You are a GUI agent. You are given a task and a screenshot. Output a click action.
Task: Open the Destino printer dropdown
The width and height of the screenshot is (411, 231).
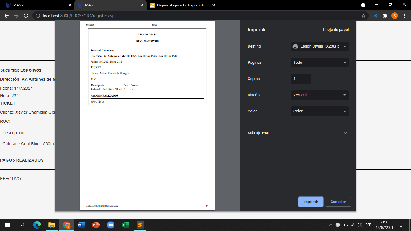click(x=320, y=46)
